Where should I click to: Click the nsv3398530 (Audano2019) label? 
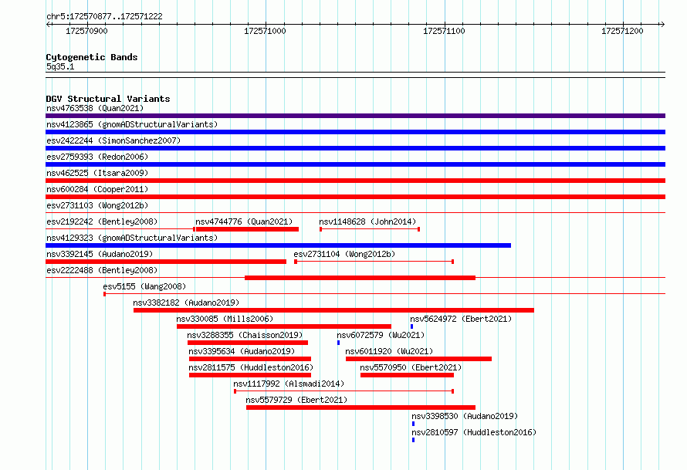[465, 416]
